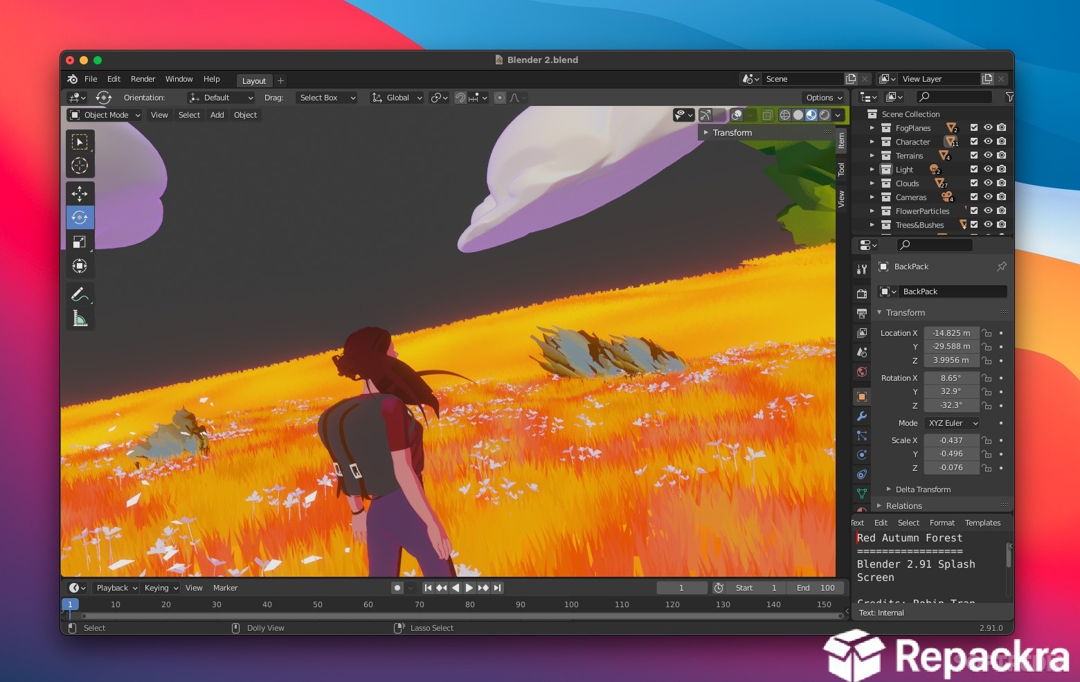The height and width of the screenshot is (682, 1080).
Task: Activate the Transform tool
Action: click(x=80, y=266)
